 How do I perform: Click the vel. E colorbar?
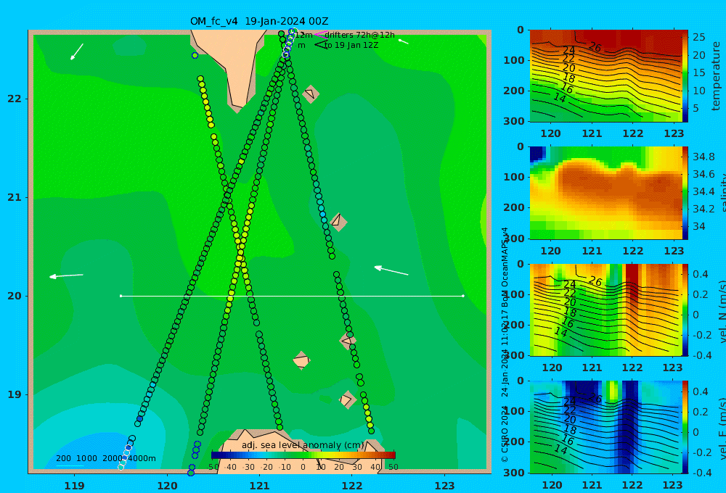685,427
